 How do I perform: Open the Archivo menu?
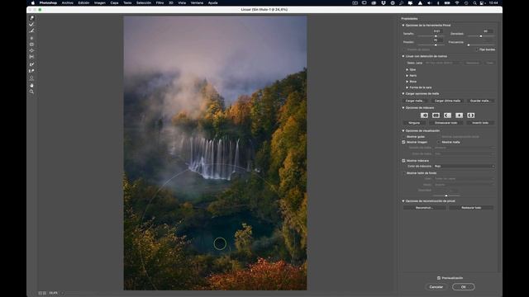click(x=68, y=2)
